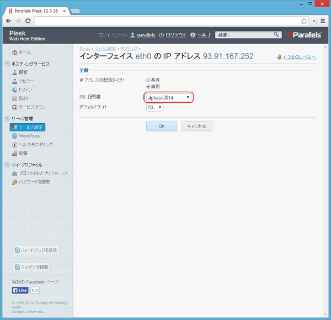Open a new browser tab
331x320 pixels.
(76, 11)
